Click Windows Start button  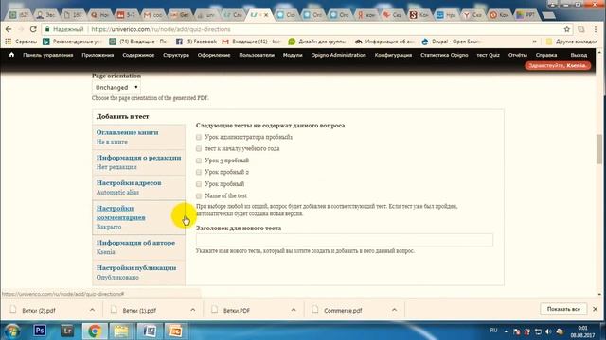tap(12, 331)
